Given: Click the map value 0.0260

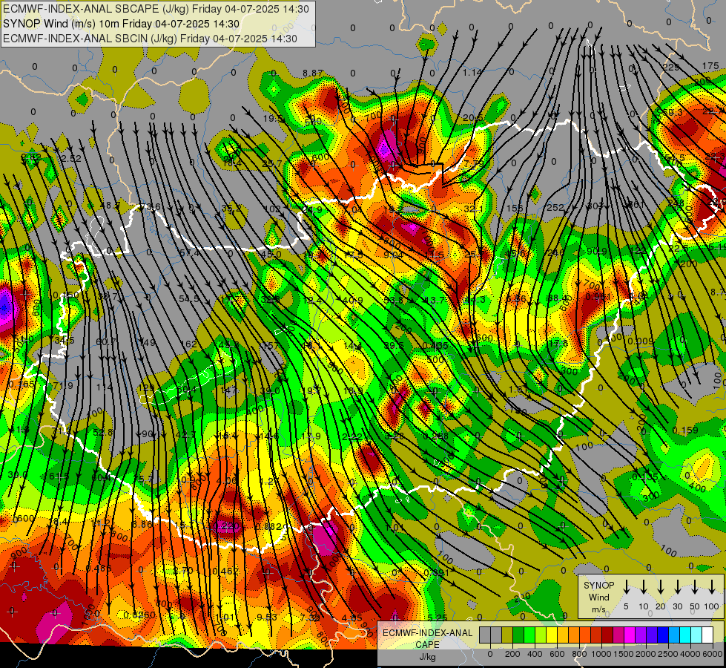Looking at the screenshot, I should 139,615.
